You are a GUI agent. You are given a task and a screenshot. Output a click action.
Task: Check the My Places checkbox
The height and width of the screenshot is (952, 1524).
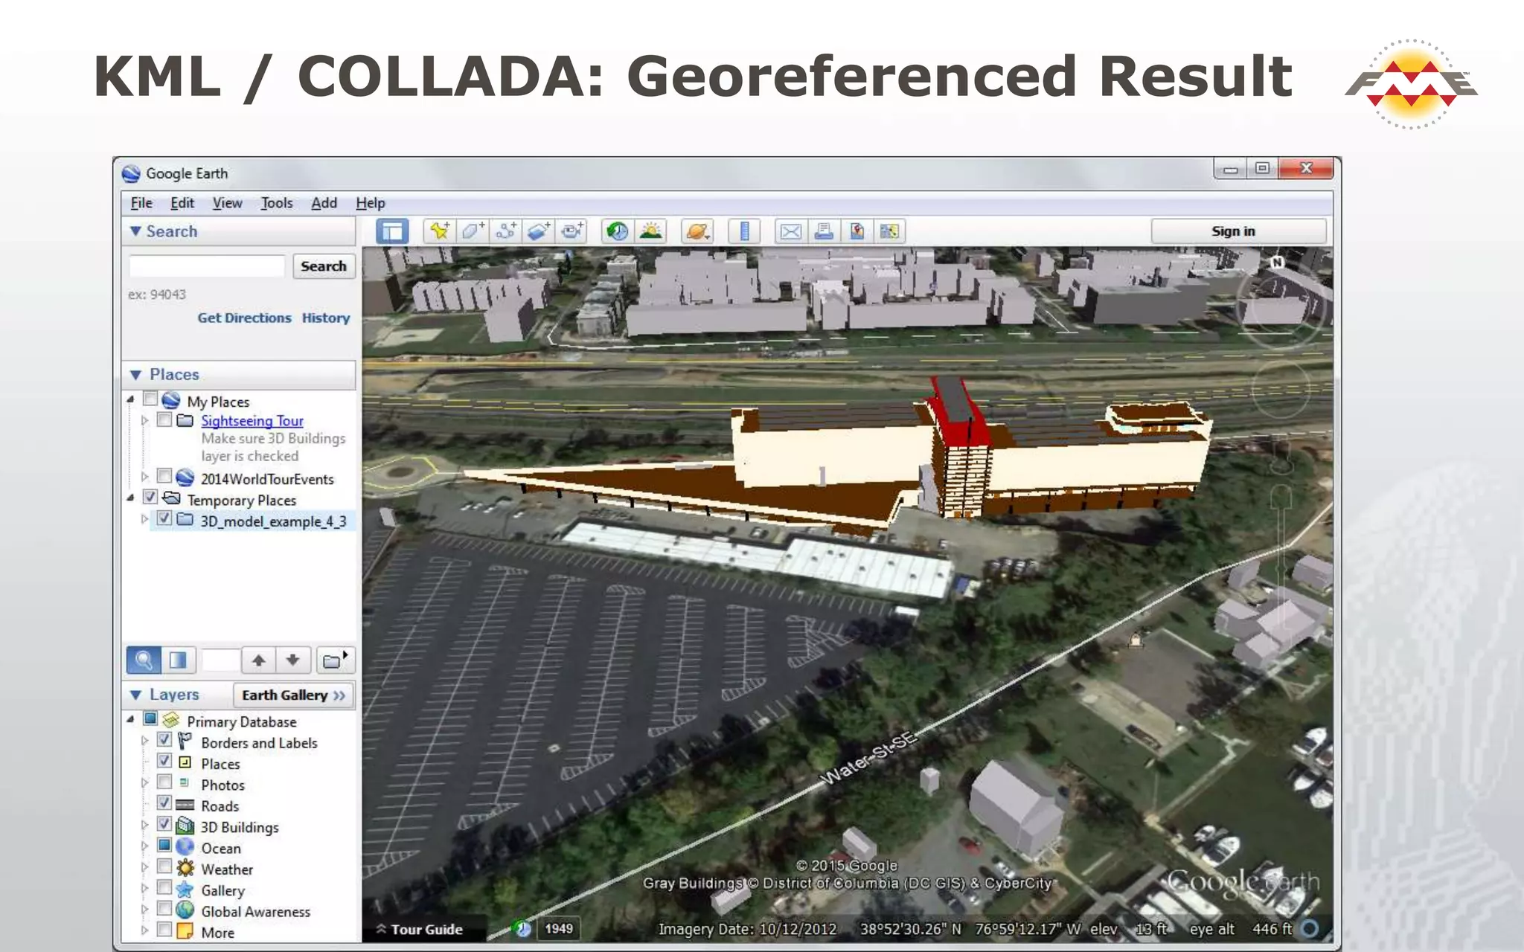[150, 399]
